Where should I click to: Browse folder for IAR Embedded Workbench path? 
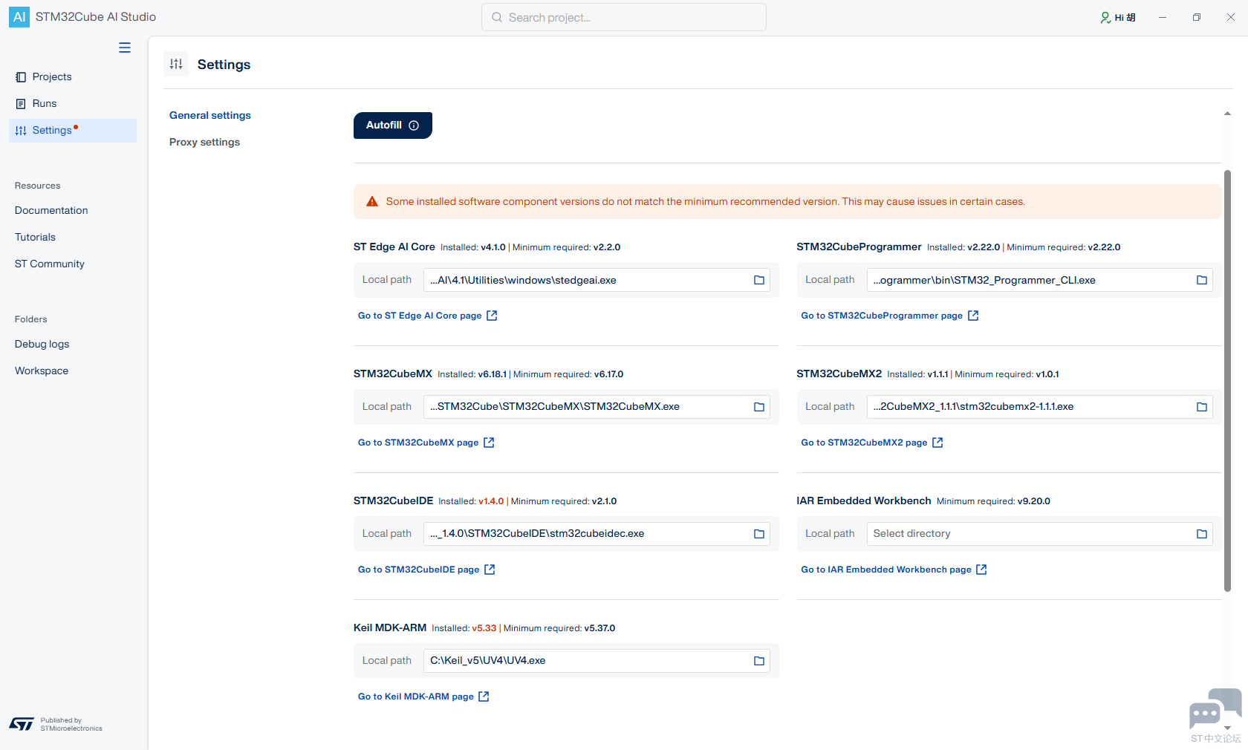pos(1202,534)
